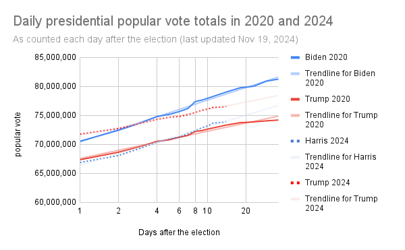This screenshot has height=250, width=405.
Task: Click the Trump 2020 legend red swatch
Action: [295, 99]
